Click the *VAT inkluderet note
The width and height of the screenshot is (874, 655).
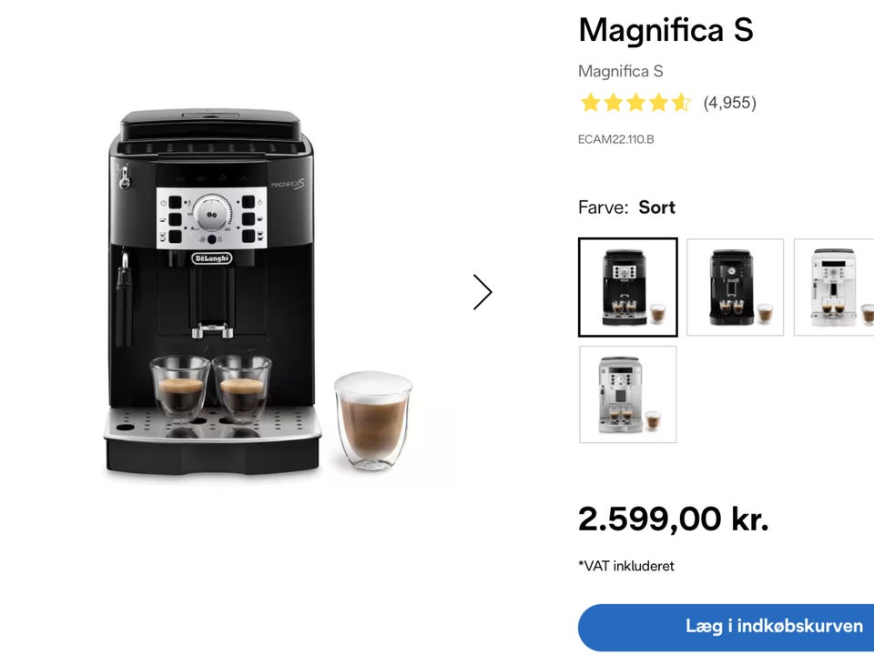626,566
